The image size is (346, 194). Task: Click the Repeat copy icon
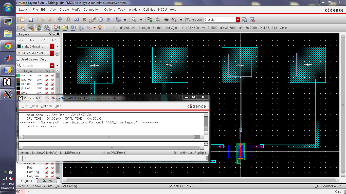point(93,19)
